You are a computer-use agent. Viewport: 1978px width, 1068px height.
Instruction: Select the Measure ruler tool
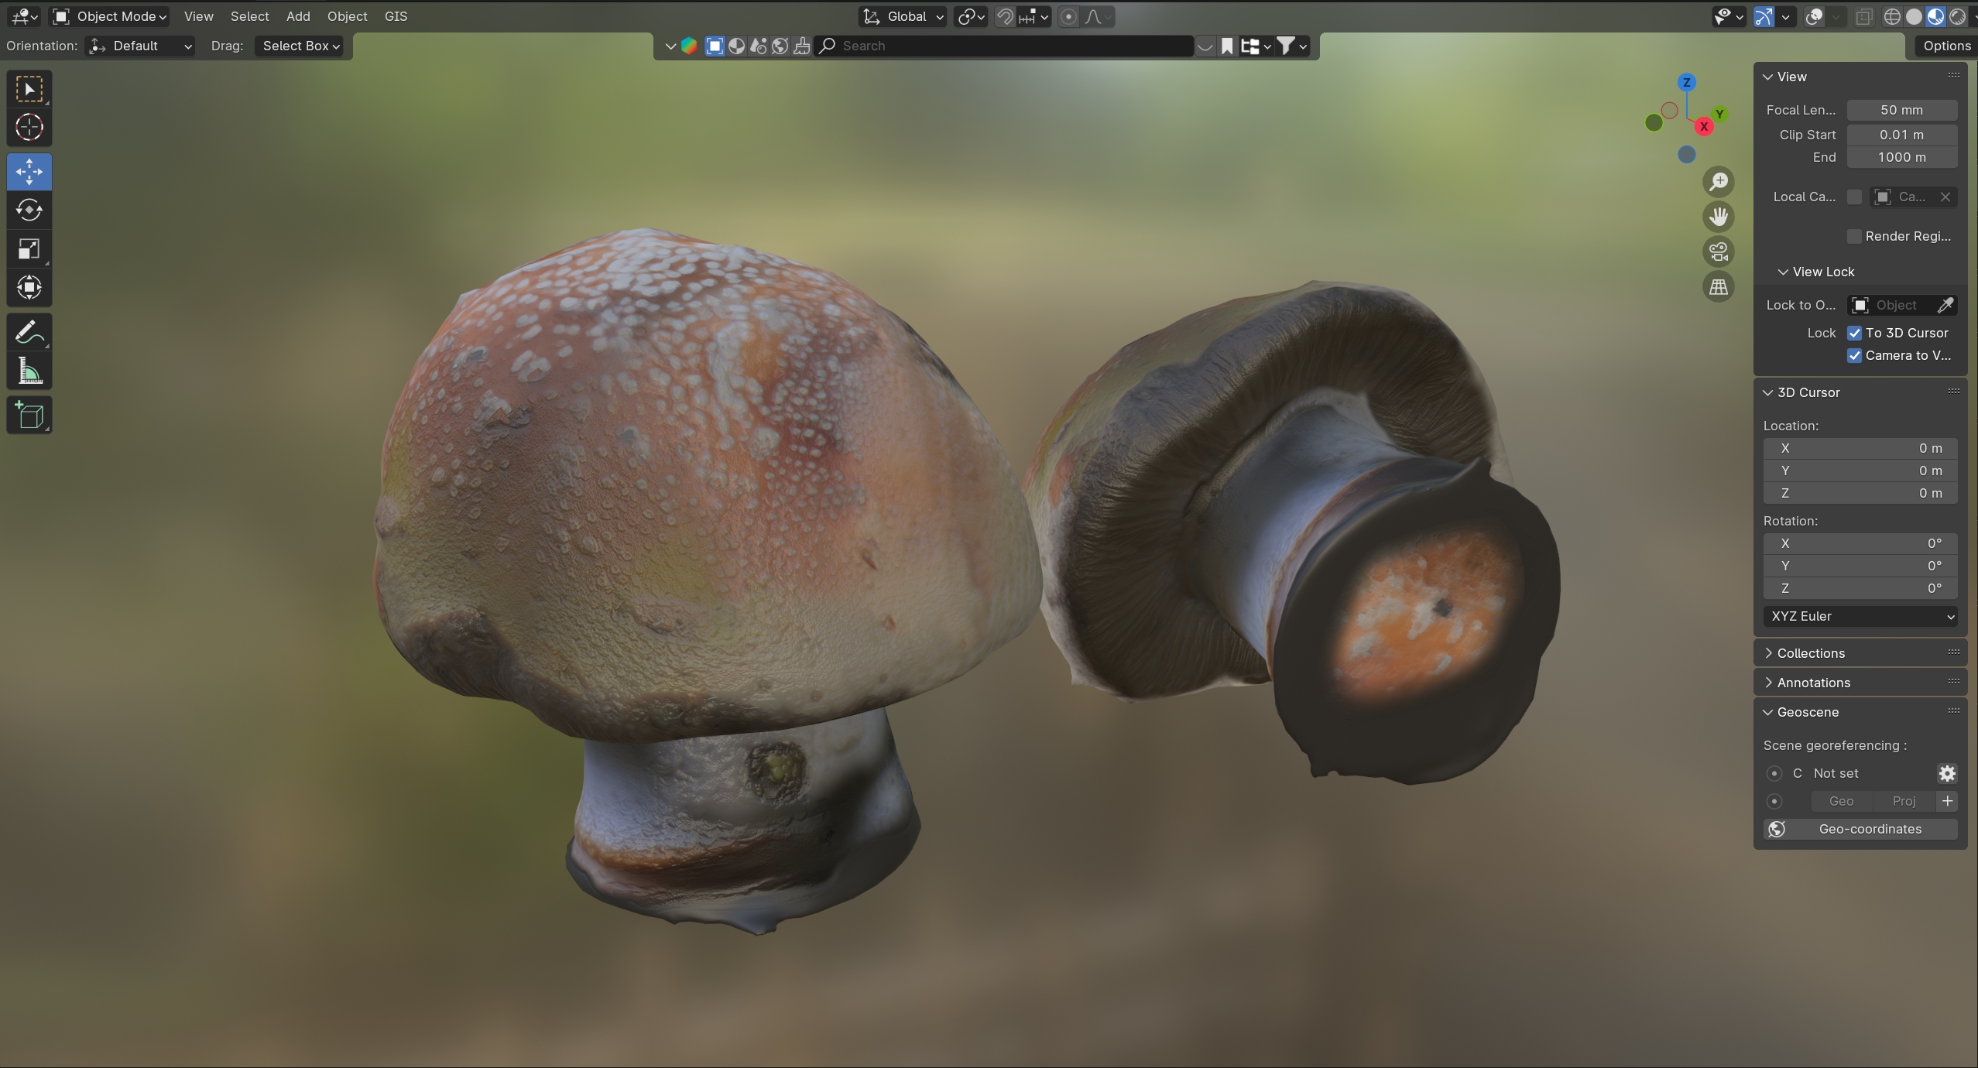pos(29,372)
